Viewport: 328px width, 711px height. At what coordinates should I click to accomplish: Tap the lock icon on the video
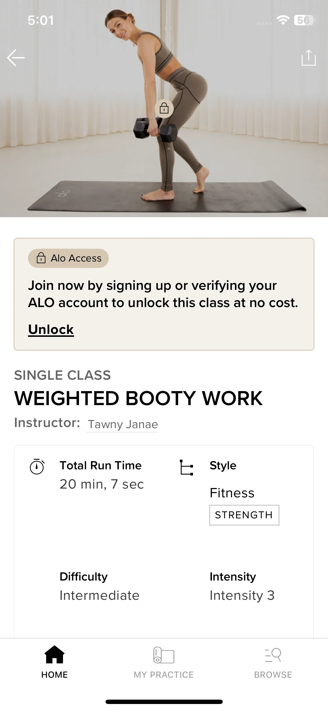pos(164,109)
